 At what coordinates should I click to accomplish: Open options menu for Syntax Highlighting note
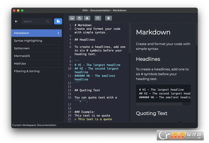click(x=58, y=41)
